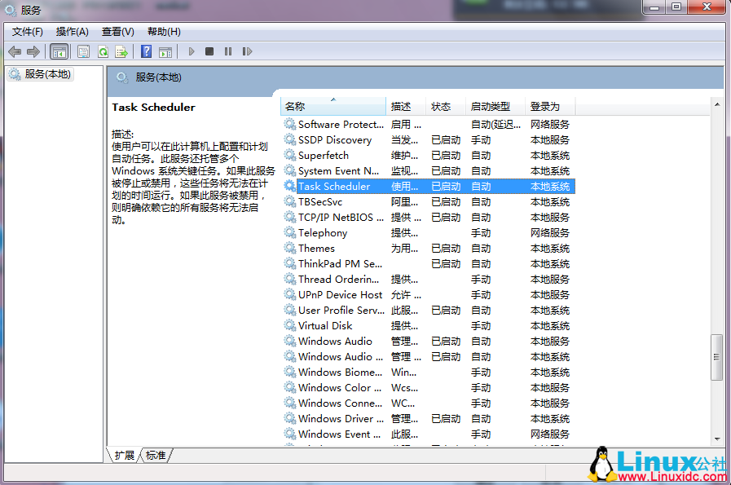Select the Task Scheduler service name

coord(334,186)
